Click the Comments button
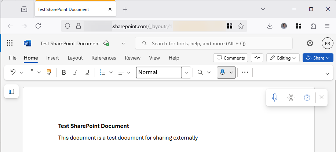 click(x=230, y=58)
